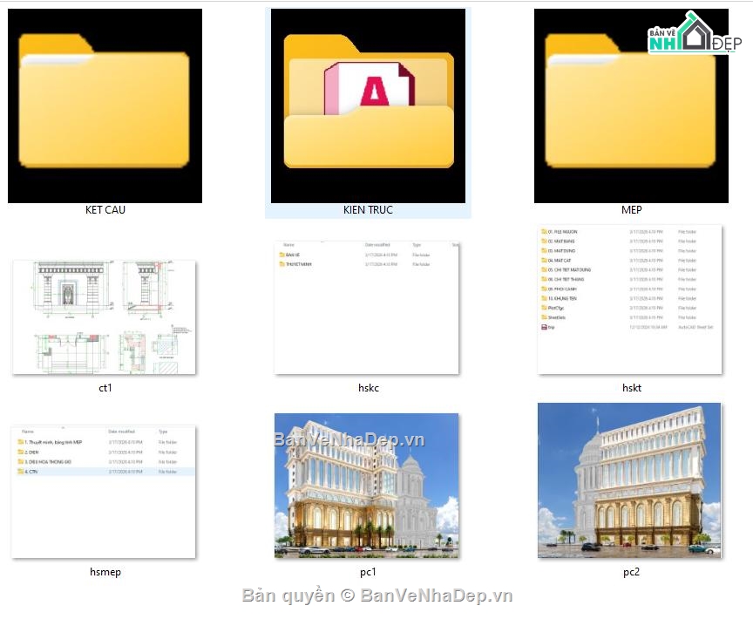Click the Bản quyền BanVeNhaDep.vn watermark text
Viewport: 753px width, 626px height.
(x=377, y=595)
